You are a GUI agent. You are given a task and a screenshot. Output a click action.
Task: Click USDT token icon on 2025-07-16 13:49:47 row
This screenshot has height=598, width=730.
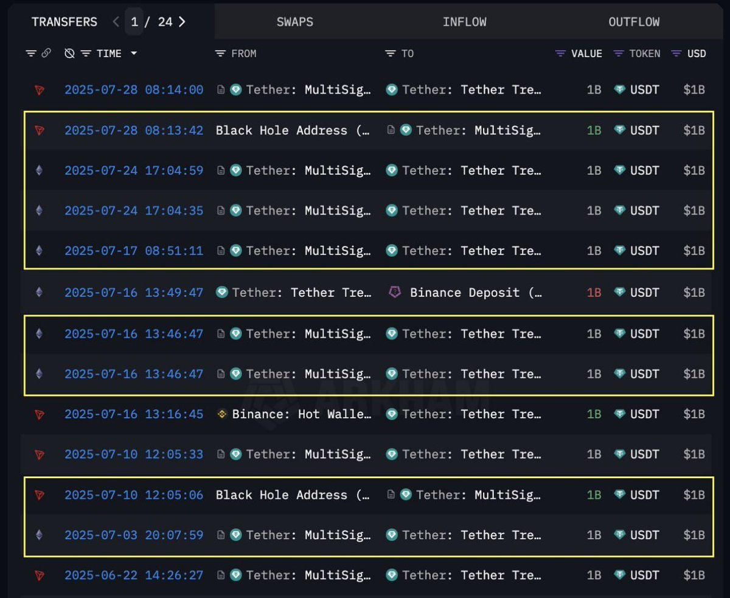(x=619, y=293)
